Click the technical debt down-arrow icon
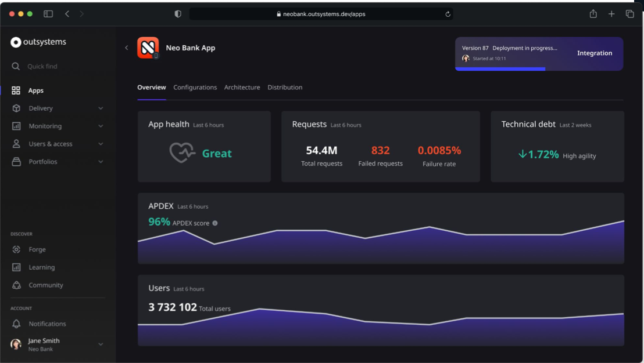The width and height of the screenshot is (644, 363). 523,154
